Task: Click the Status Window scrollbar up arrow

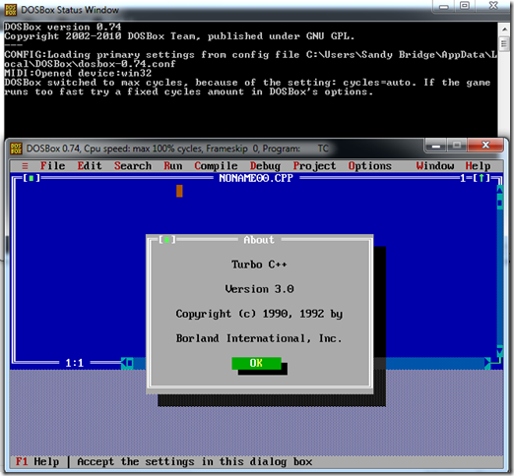Action: [504, 30]
